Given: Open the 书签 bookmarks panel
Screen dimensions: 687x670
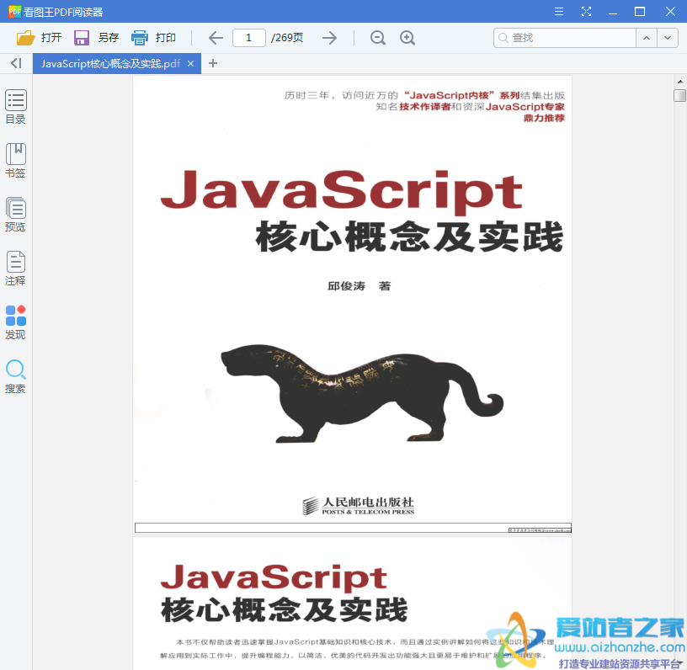Looking at the screenshot, I should [x=15, y=161].
